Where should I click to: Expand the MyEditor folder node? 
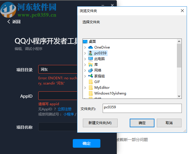pos(85,88)
